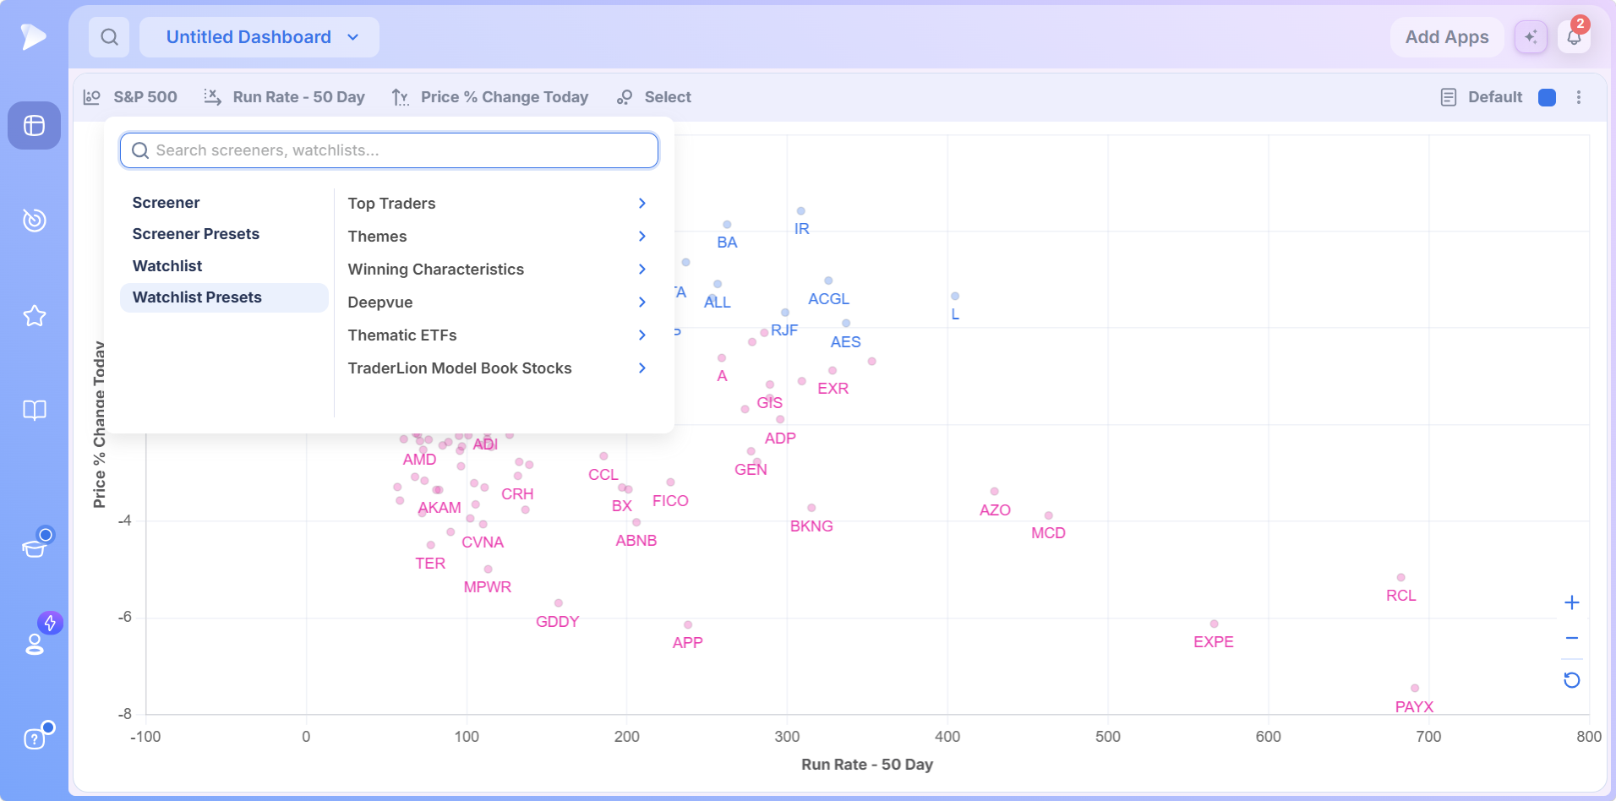The height and width of the screenshot is (801, 1616).
Task: Click the RCL data point label
Action: 1400,596
